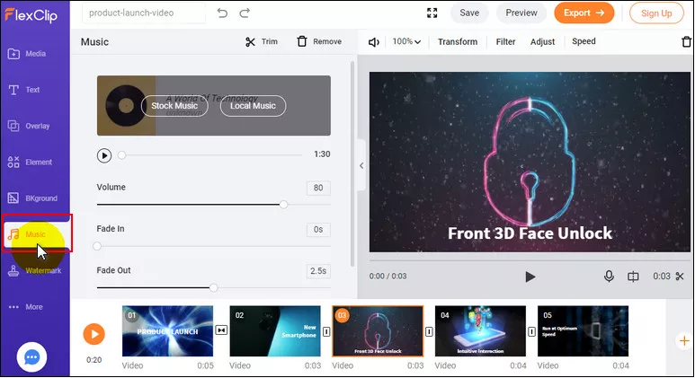
Task: Open the chat support bubble
Action: point(31,357)
